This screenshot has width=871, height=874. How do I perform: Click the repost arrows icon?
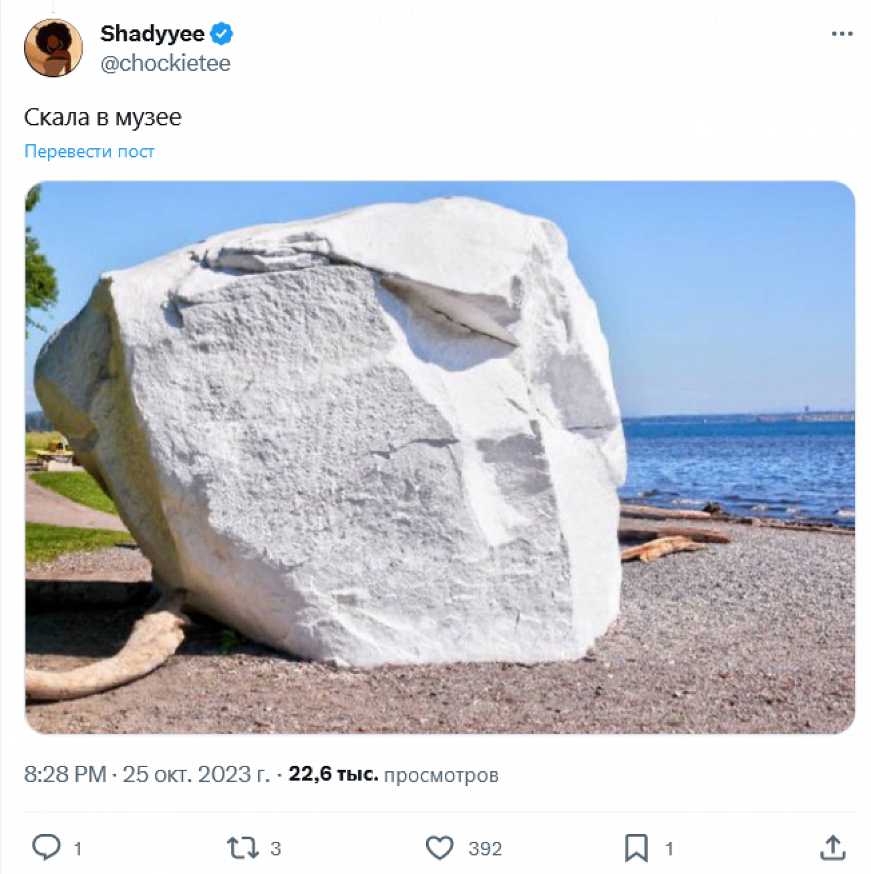[243, 848]
